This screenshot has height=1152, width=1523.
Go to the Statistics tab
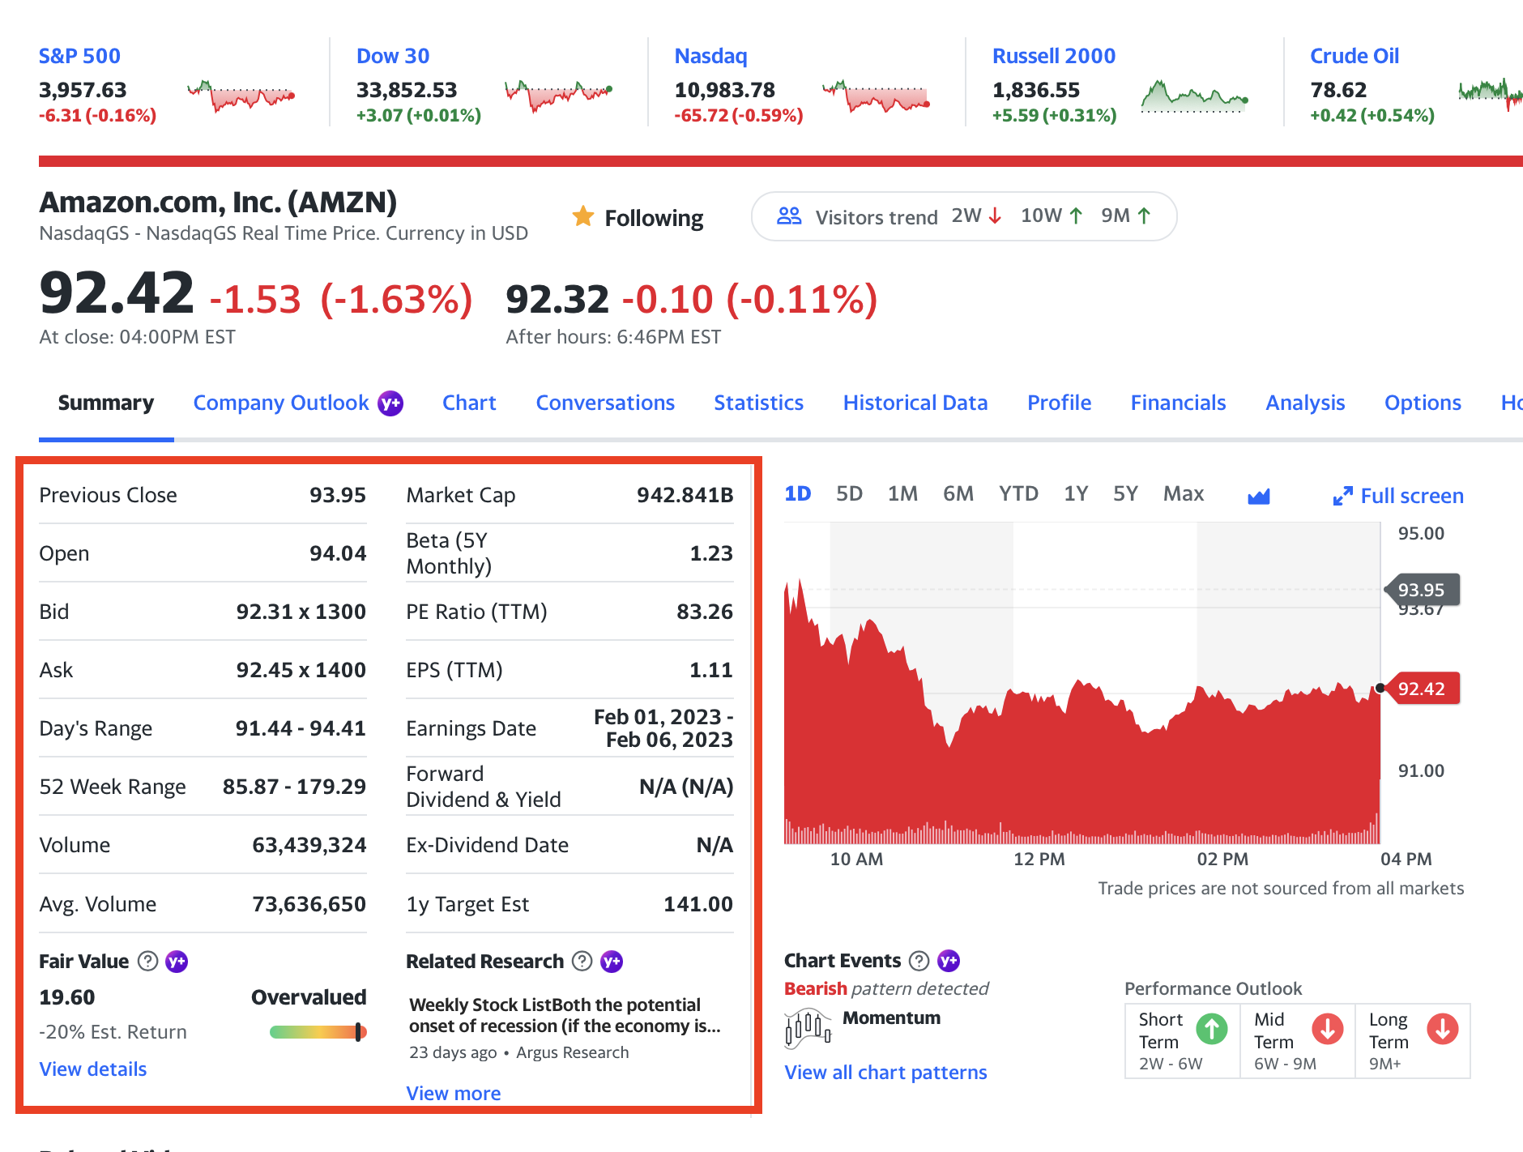click(x=758, y=403)
